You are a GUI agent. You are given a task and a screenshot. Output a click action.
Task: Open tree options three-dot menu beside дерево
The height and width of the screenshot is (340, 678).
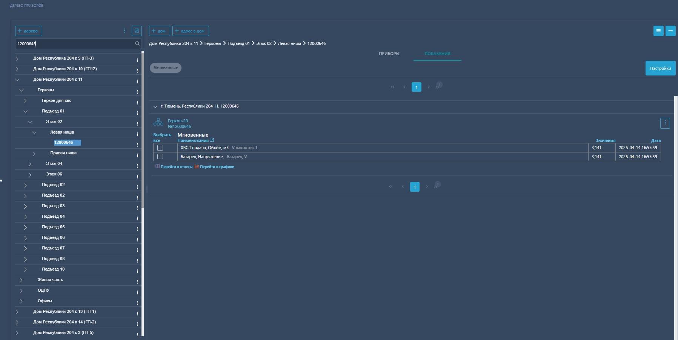pyautogui.click(x=125, y=31)
